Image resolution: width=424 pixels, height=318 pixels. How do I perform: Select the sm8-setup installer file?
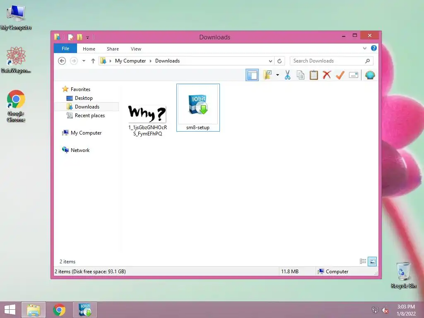coord(198,108)
